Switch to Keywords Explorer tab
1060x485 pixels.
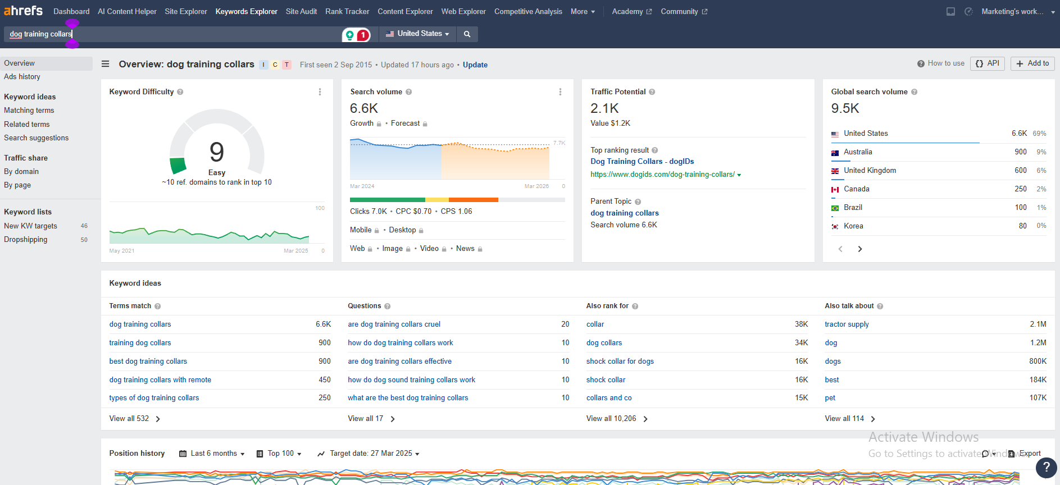pyautogui.click(x=247, y=11)
